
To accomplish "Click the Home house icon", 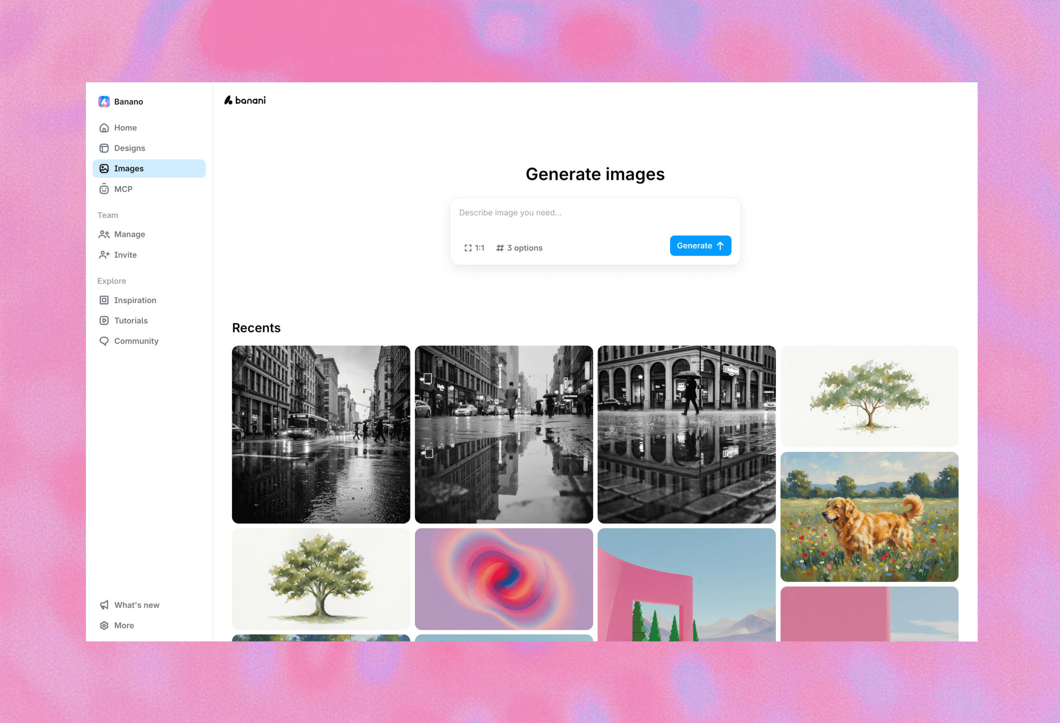I will (104, 128).
